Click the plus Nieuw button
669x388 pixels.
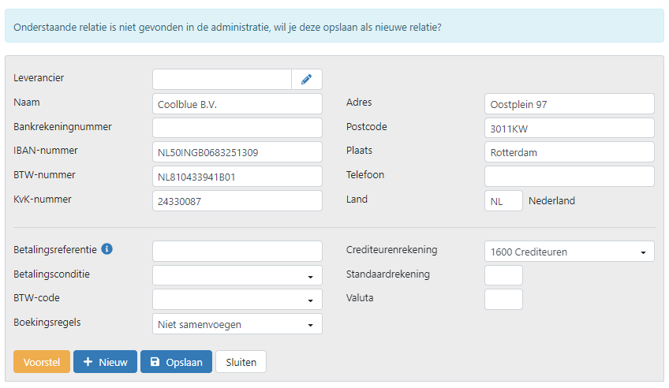click(106, 362)
